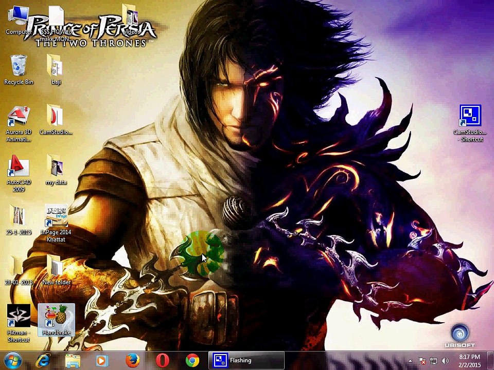Select the SSS HOW to make MON file
This screenshot has height=370, width=494.
point(56,24)
